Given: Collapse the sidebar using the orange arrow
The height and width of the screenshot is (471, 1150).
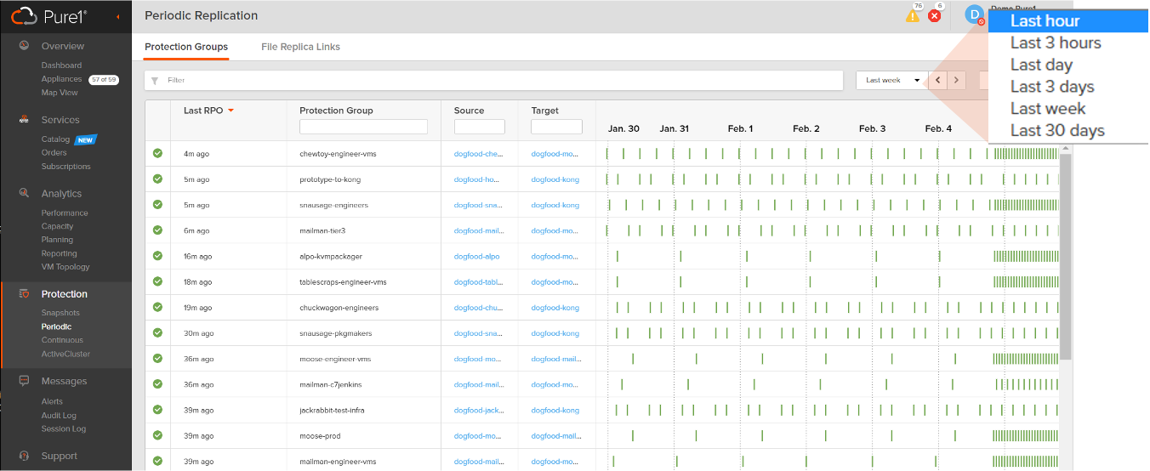Looking at the screenshot, I should (117, 17).
